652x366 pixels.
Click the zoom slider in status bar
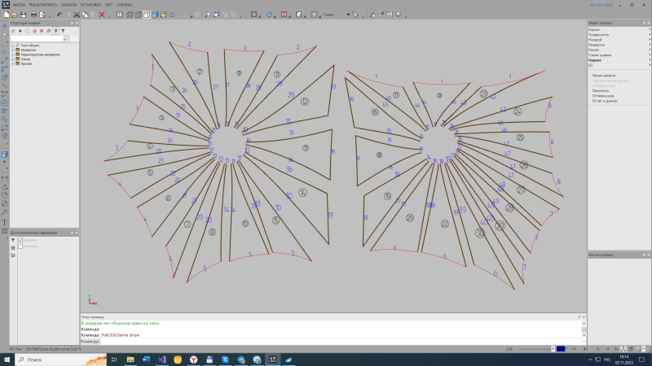point(534,349)
